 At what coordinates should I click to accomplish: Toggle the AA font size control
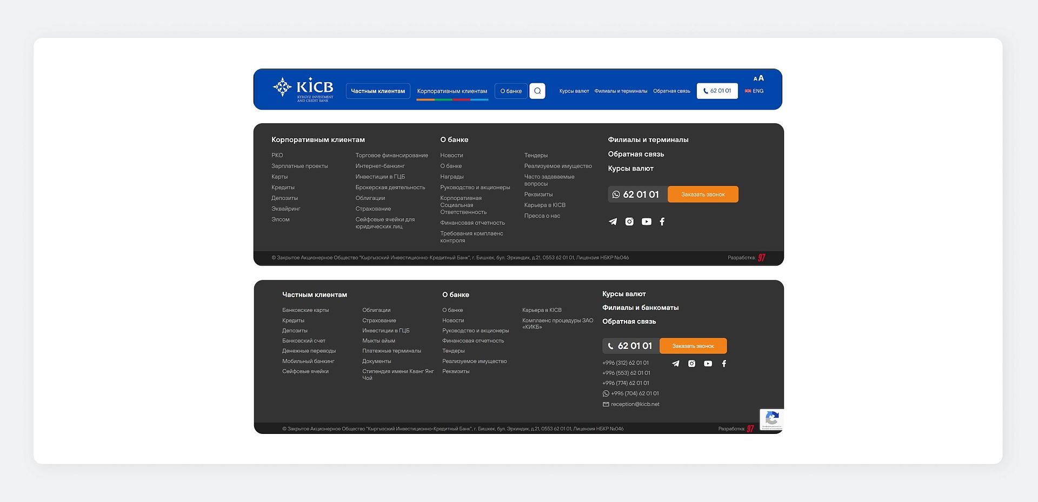click(758, 78)
